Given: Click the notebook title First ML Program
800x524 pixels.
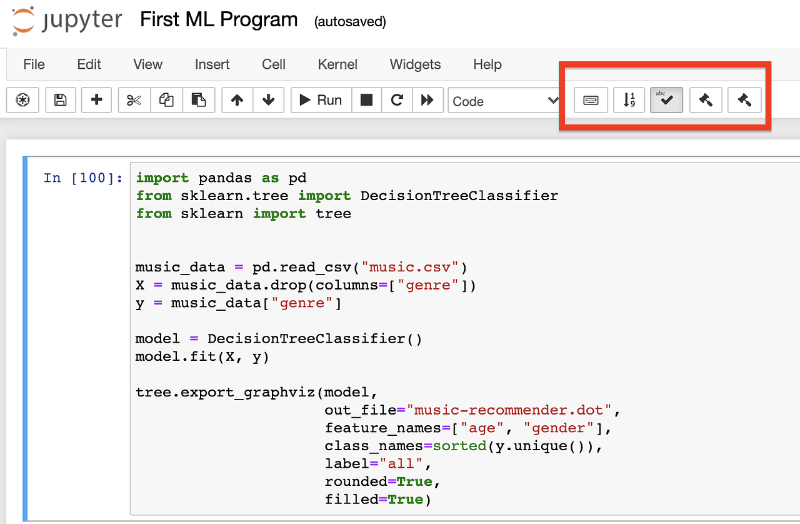Looking at the screenshot, I should [218, 19].
